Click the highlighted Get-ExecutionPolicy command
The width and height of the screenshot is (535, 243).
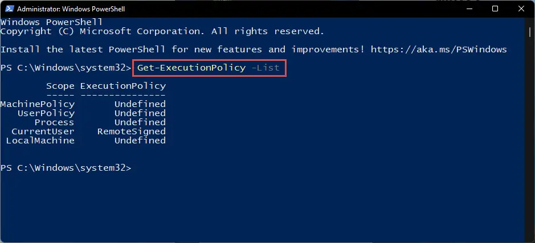191,68
